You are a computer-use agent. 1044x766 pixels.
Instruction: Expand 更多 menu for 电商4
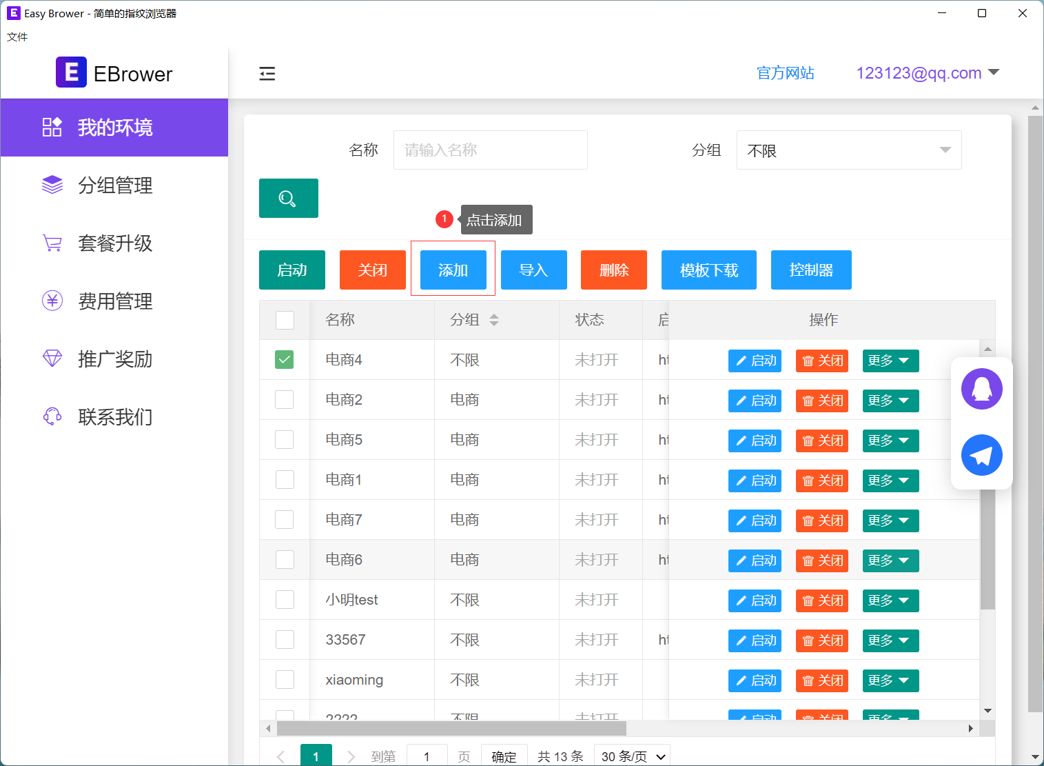[890, 361]
